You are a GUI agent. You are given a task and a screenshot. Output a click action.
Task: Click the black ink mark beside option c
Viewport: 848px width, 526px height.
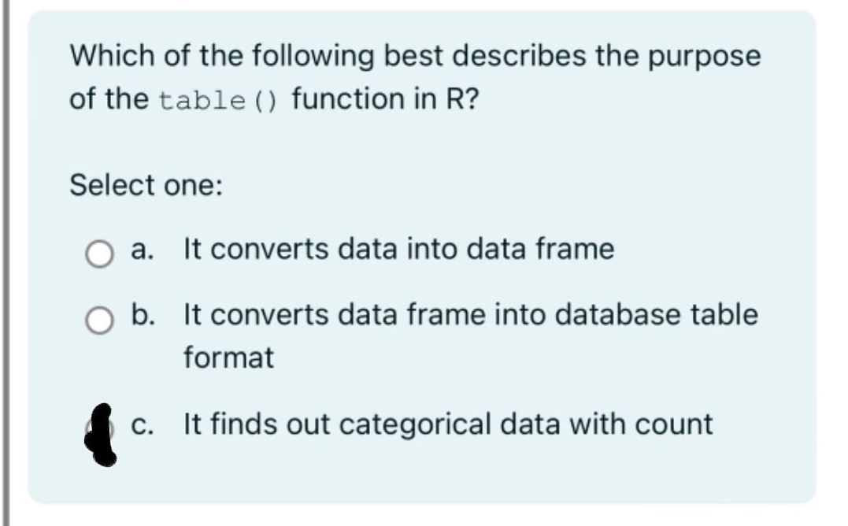coord(102,433)
